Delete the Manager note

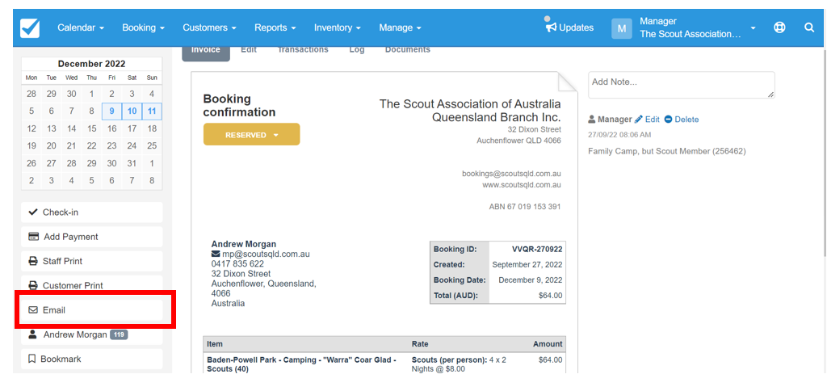pyautogui.click(x=682, y=120)
